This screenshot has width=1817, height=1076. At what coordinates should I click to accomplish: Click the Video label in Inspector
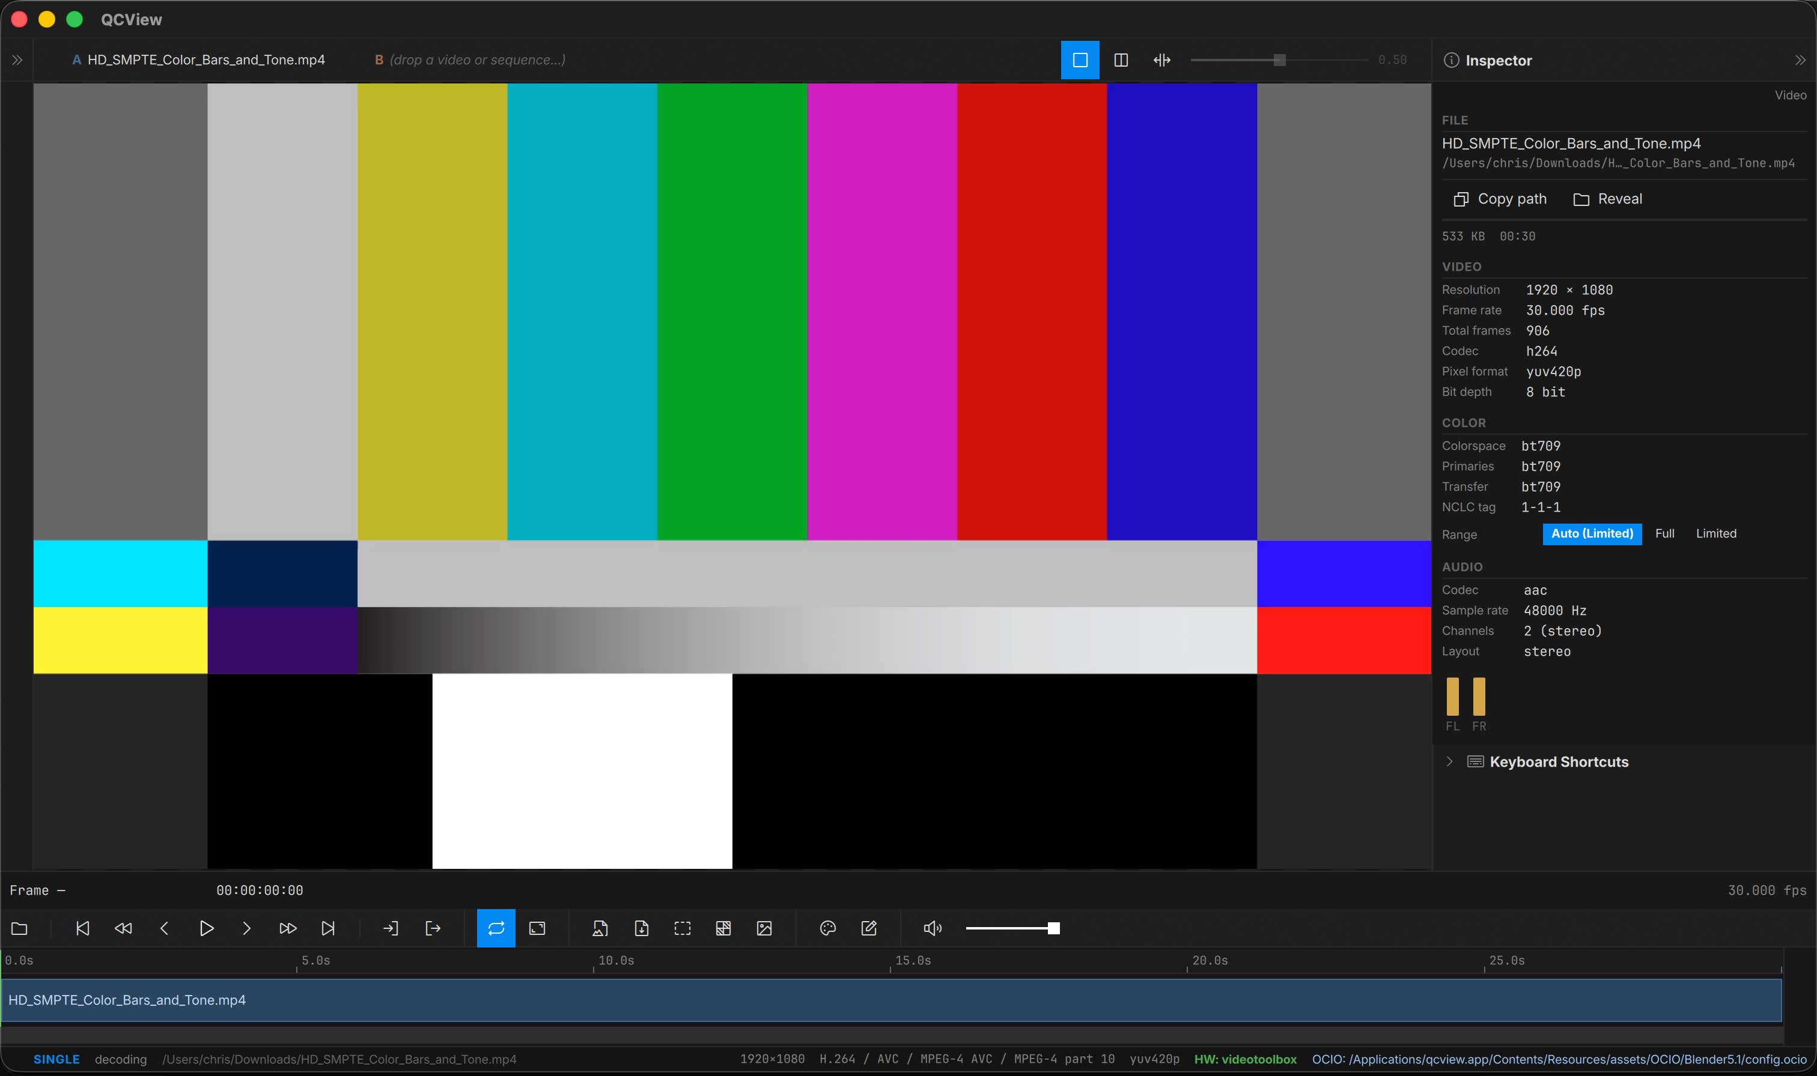pos(1790,95)
